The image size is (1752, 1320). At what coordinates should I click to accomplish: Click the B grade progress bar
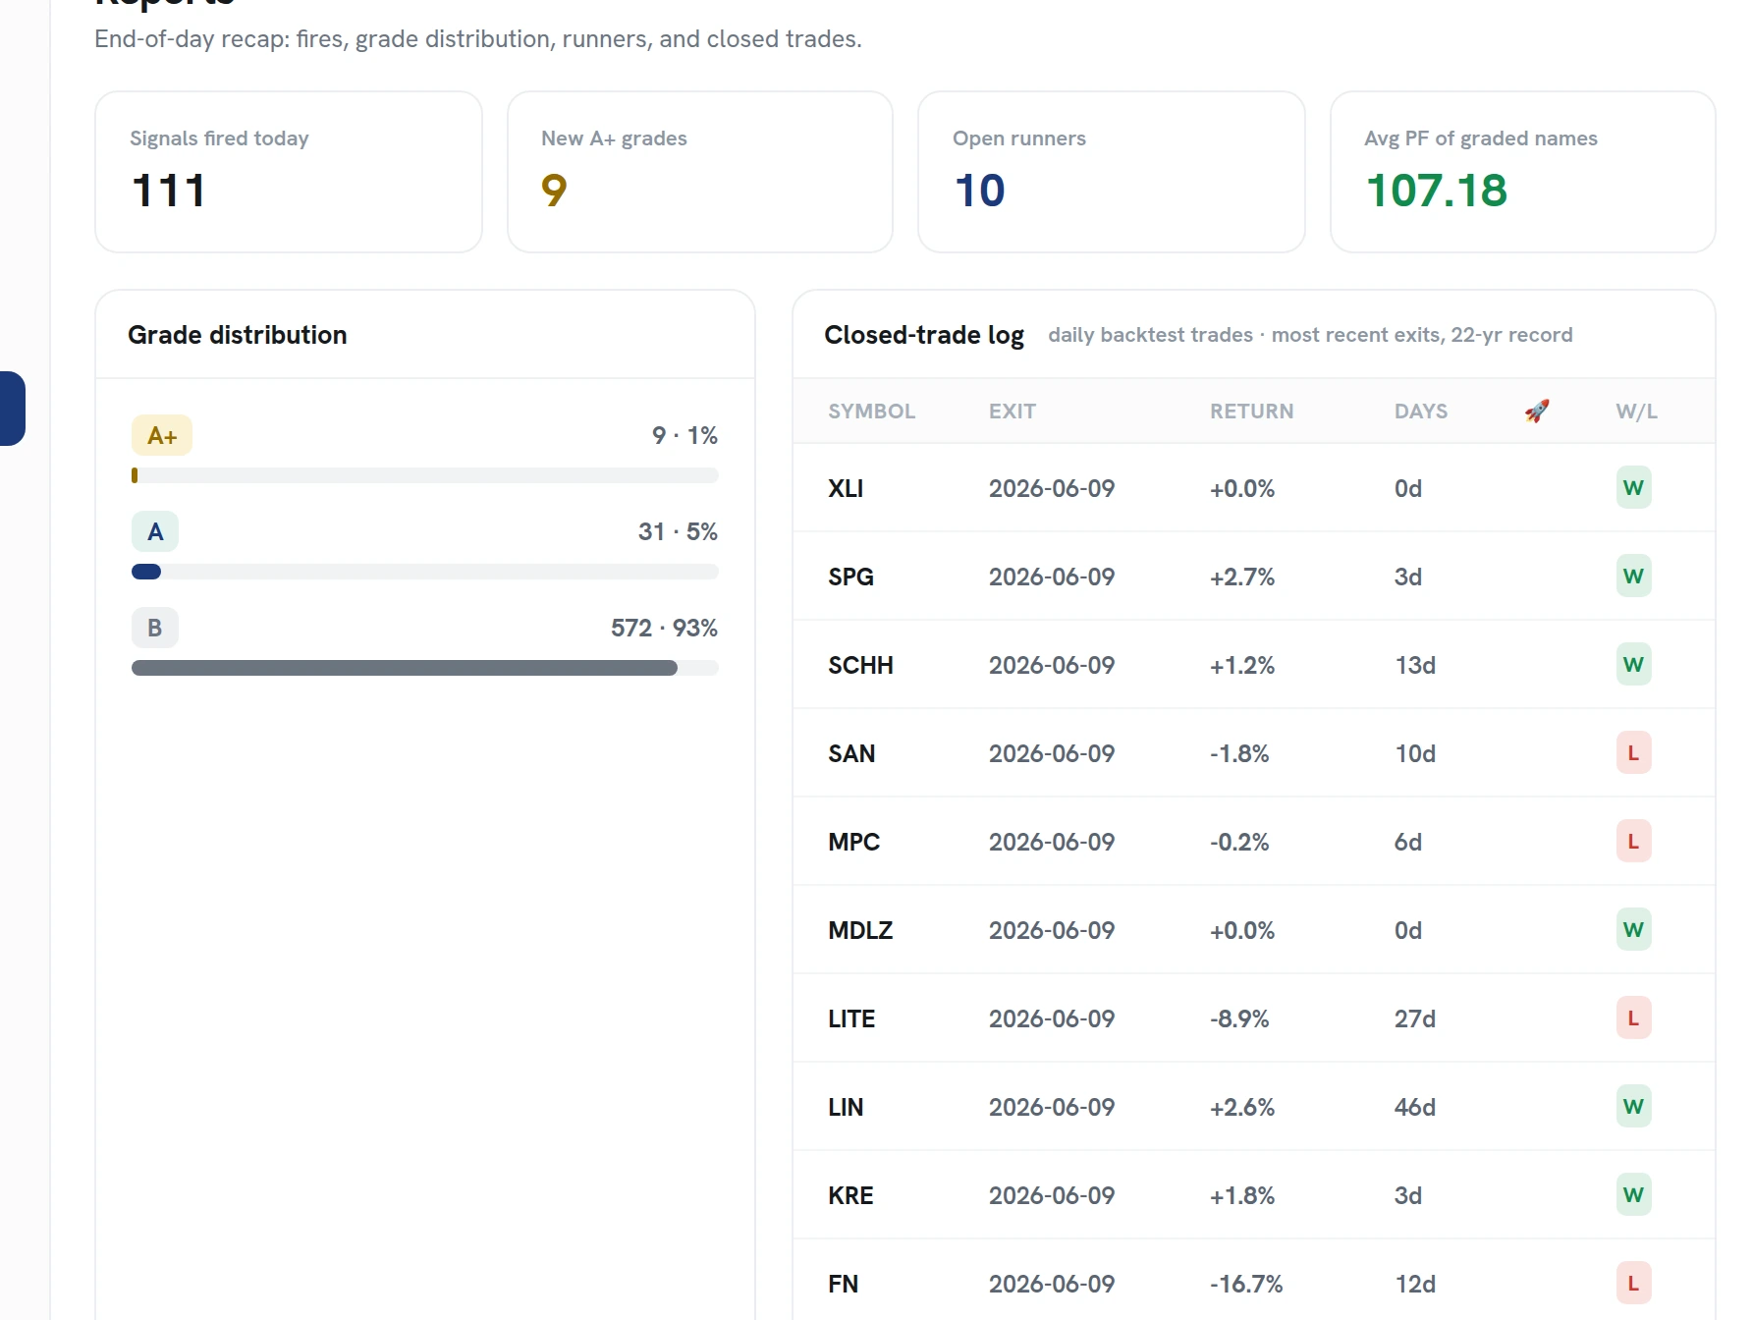click(425, 668)
